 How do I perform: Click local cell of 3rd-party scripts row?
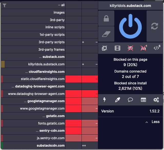90,42
